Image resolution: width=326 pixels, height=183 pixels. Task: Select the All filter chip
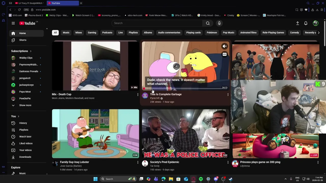pyautogui.click(x=55, y=33)
